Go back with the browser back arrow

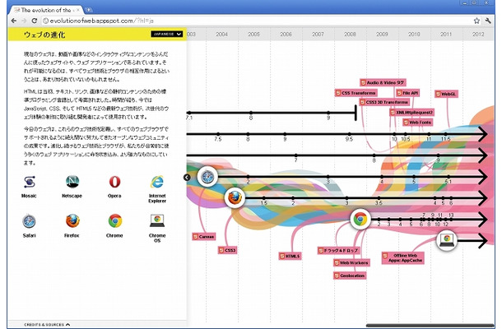[x=14, y=21]
